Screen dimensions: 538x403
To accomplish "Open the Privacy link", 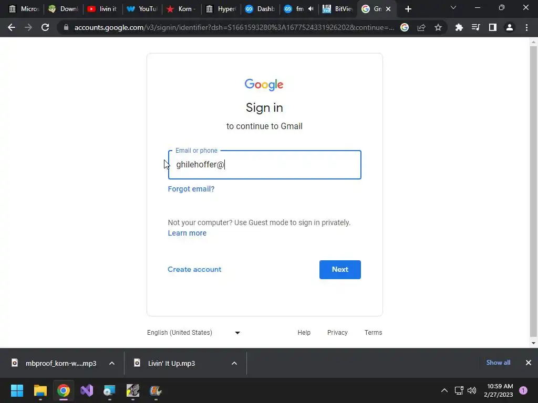I will tap(337, 332).
